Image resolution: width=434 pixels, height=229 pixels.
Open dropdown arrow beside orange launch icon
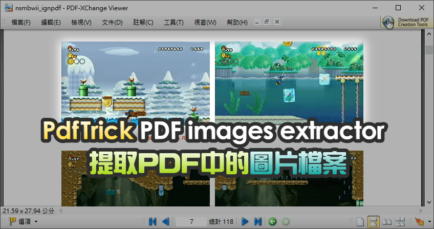click(429, 222)
